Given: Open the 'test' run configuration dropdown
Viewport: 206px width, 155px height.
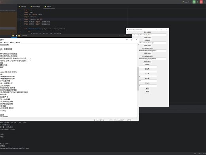Looking at the screenshot, I should pos(187,2).
